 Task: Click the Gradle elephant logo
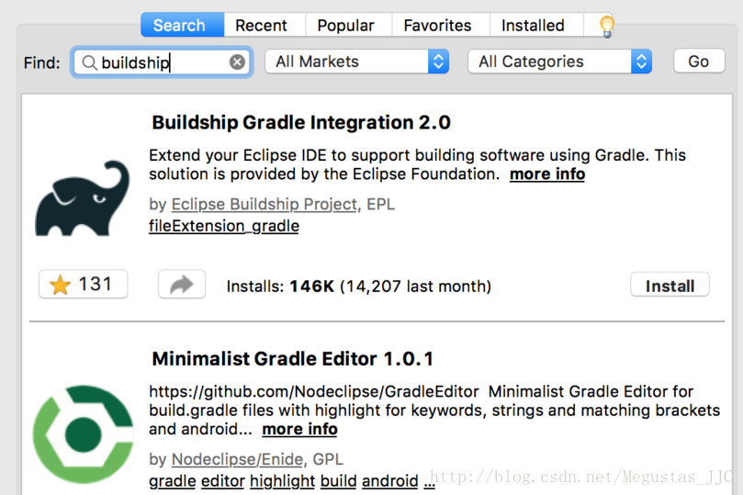click(83, 198)
